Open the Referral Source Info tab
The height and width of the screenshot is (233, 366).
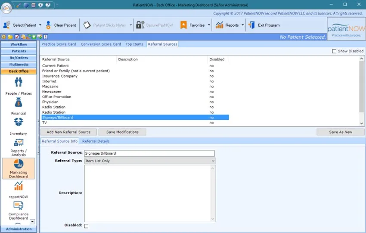(x=60, y=141)
